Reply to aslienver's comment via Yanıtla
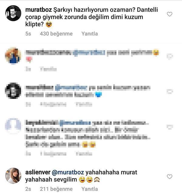Image resolution: width=182 pixels, height=193 pixels. (90, 189)
